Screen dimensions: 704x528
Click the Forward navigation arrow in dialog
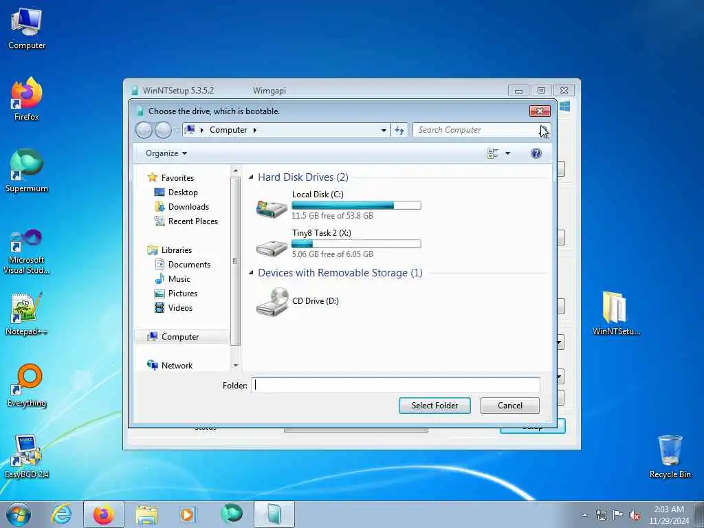coord(163,130)
